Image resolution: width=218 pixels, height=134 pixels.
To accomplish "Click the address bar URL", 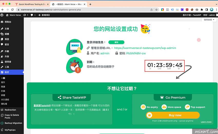I will (x=51, y=10).
